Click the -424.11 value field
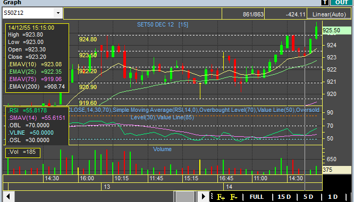Screen dimensions: 354x202 tap(285, 14)
